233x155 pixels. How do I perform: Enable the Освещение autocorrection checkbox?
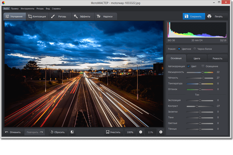click(203, 66)
